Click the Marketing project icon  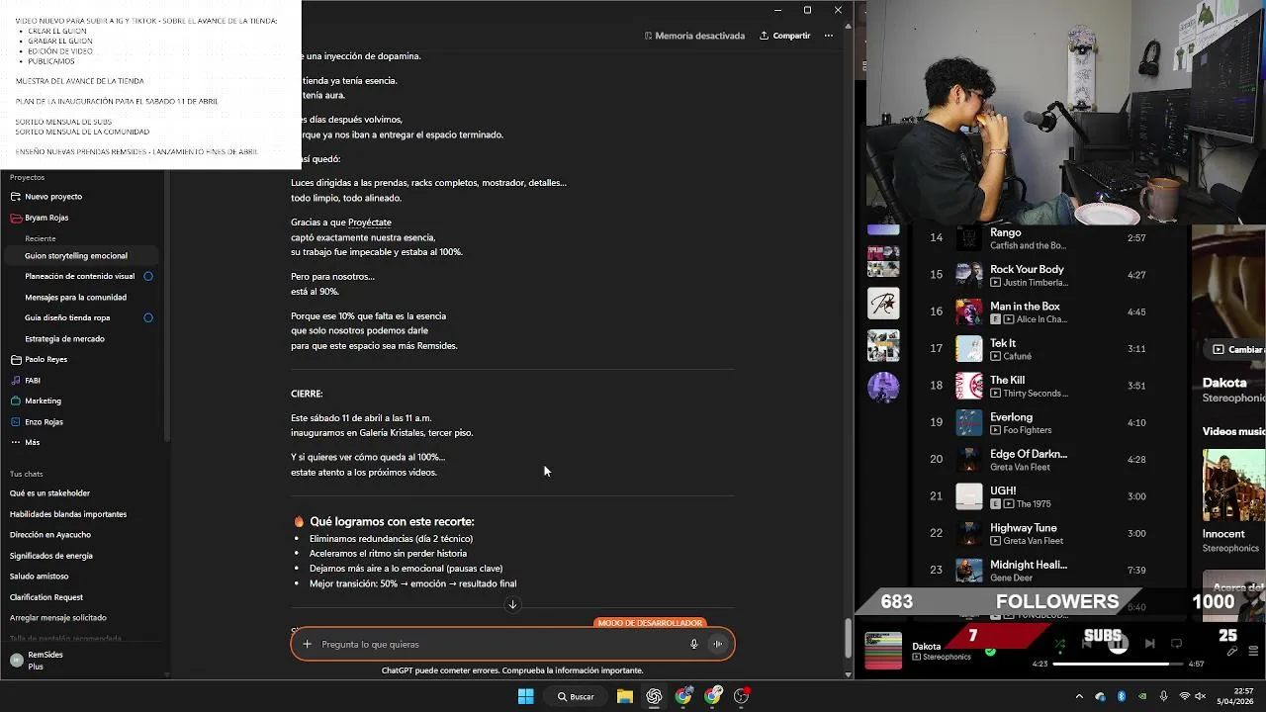pos(16,401)
